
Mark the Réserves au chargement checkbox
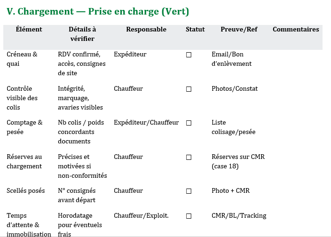[x=189, y=157]
